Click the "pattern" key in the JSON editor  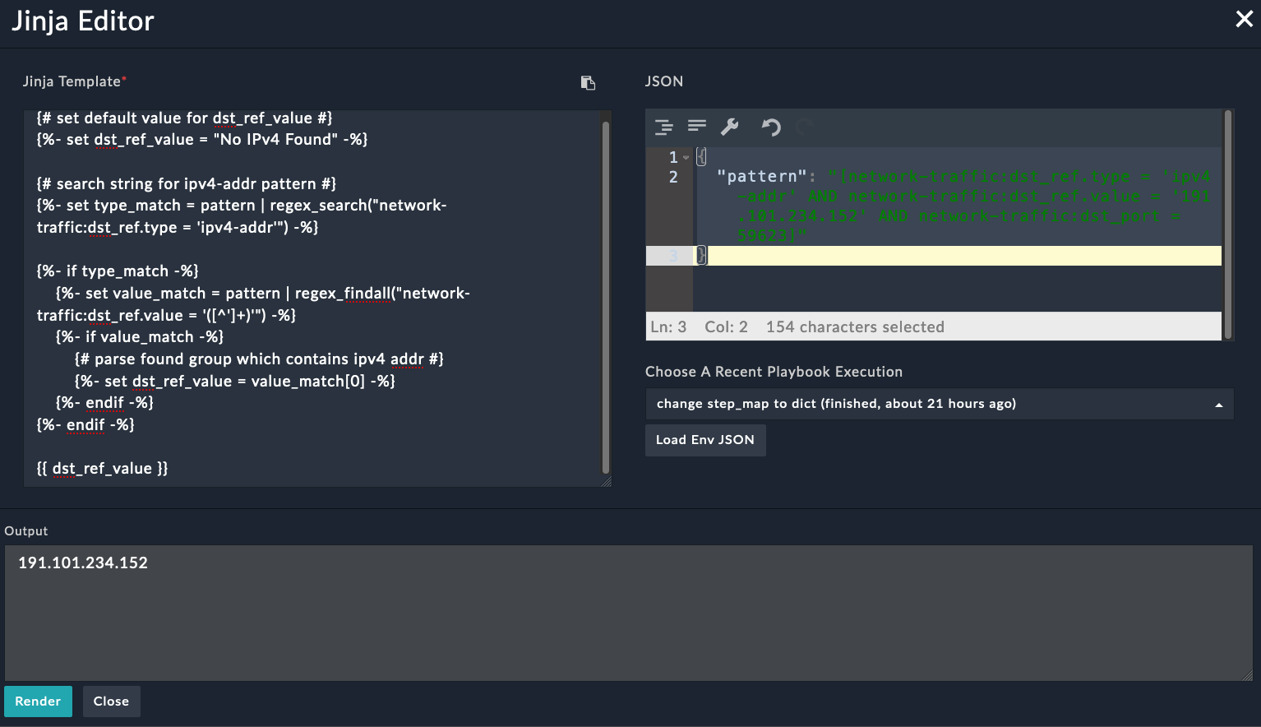pos(762,177)
